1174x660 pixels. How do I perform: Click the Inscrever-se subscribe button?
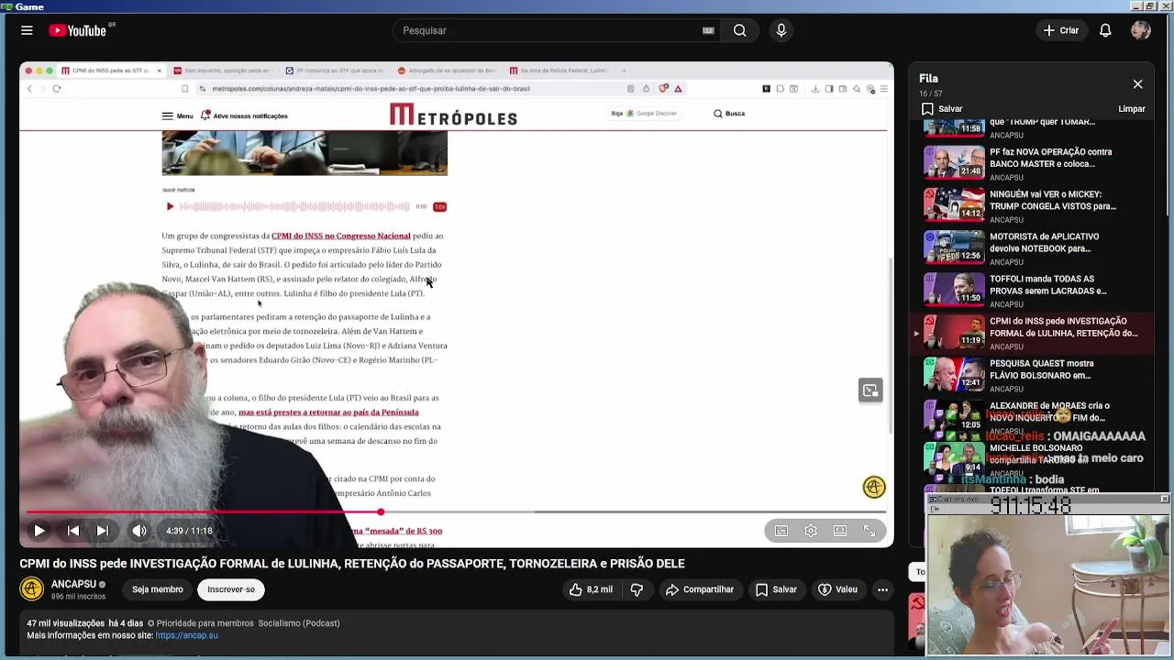click(231, 589)
